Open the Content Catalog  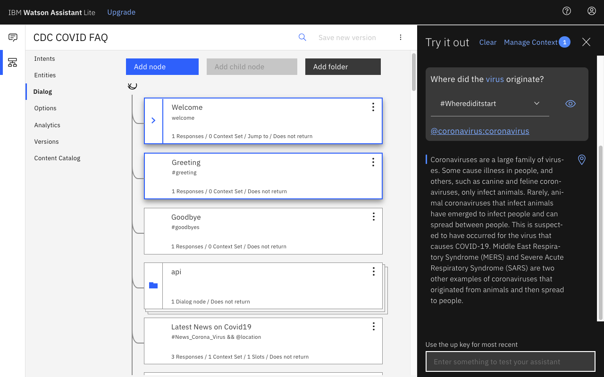click(x=57, y=158)
